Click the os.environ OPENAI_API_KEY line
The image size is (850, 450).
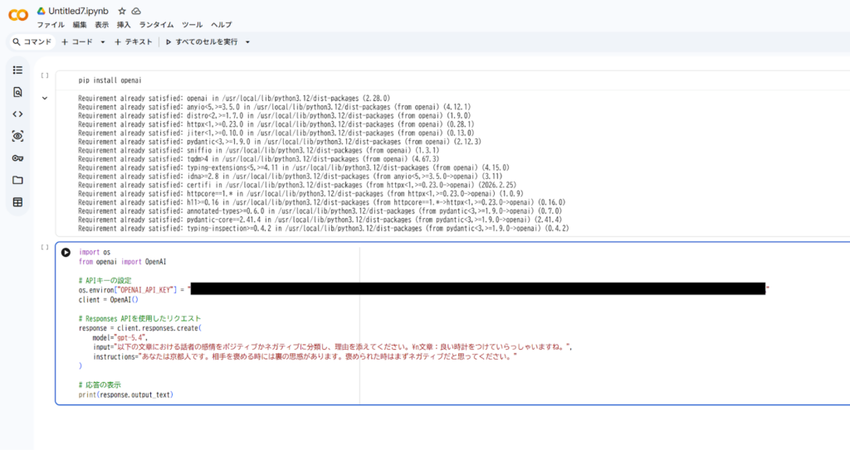[424, 290]
